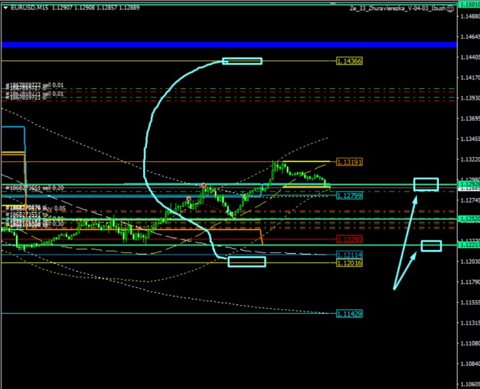
Task: Click the green 1.12520 tag on price axis
Action: coord(469,218)
